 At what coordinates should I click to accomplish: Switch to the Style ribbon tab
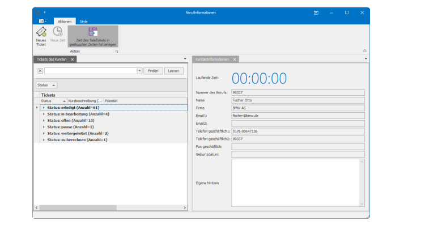point(83,21)
